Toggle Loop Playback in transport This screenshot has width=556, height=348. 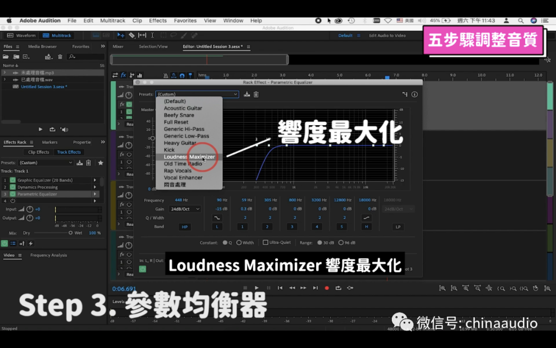coord(338,288)
